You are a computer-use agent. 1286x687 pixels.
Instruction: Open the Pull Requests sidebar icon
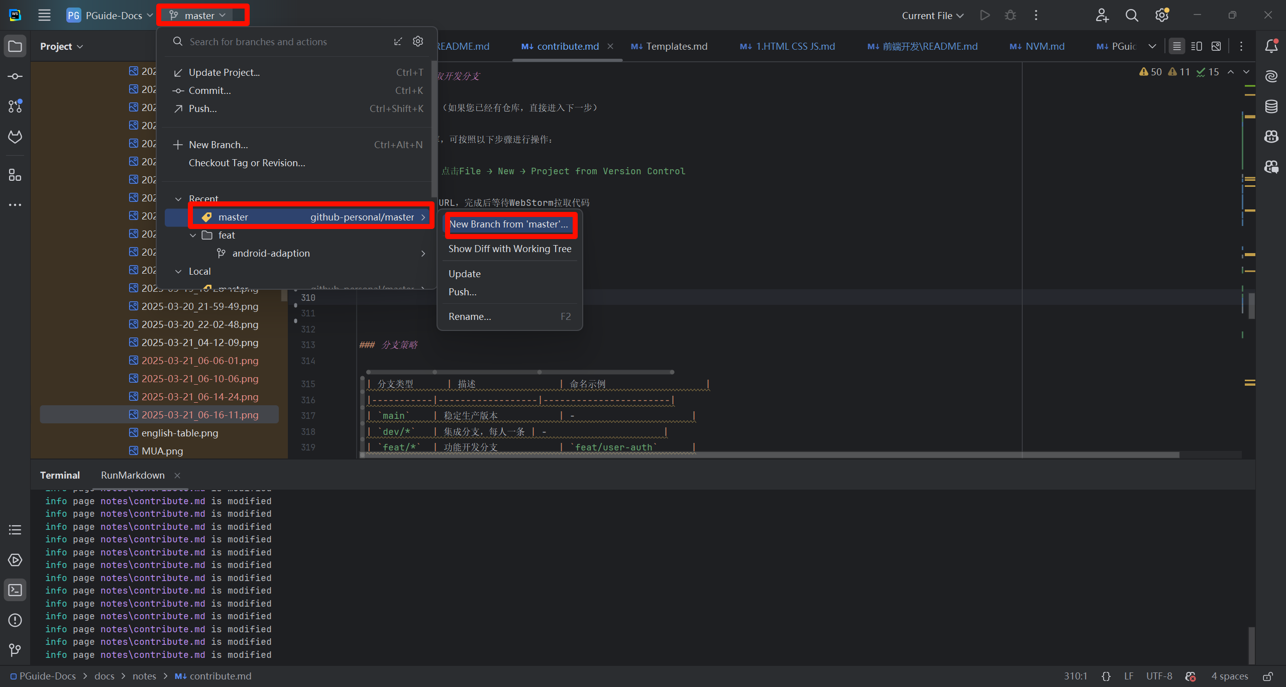pos(15,106)
